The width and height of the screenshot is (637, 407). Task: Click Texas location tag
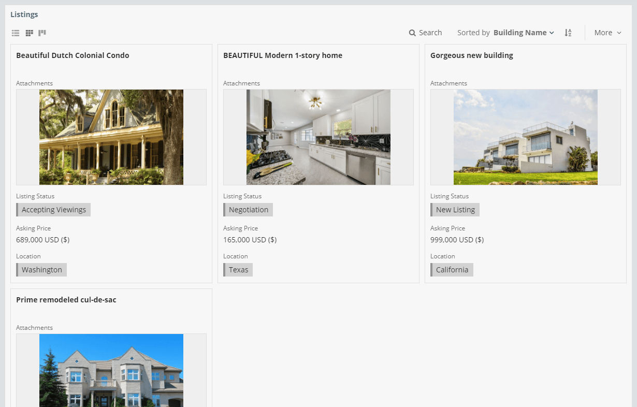238,270
